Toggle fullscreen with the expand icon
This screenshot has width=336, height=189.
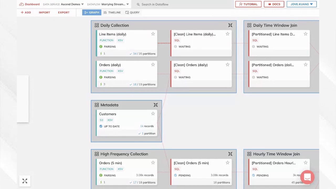[x=25, y=181]
